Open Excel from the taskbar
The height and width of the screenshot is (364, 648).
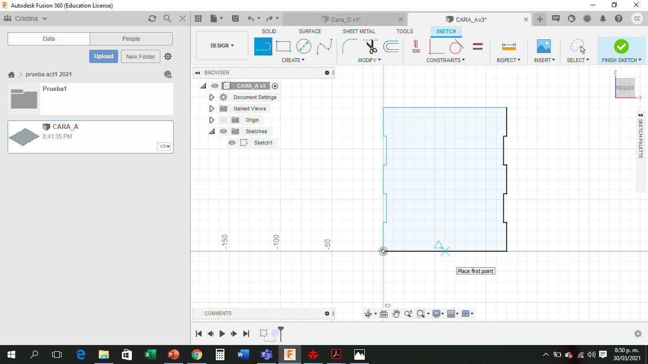click(x=150, y=354)
